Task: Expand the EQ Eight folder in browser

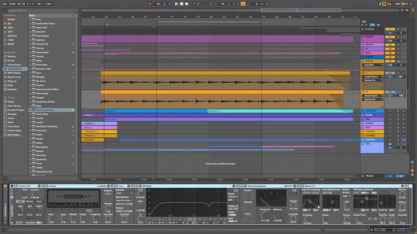Action: [30, 77]
